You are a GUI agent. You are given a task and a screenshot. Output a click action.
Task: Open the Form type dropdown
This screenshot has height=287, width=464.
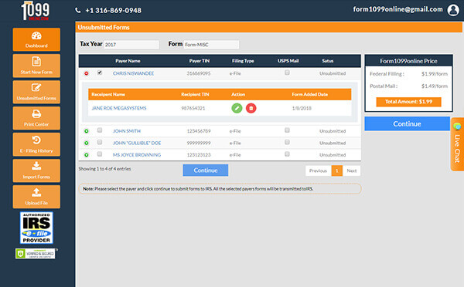point(211,45)
